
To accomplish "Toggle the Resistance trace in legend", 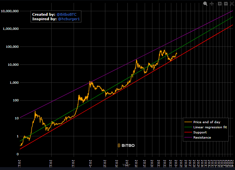I will (198, 137).
